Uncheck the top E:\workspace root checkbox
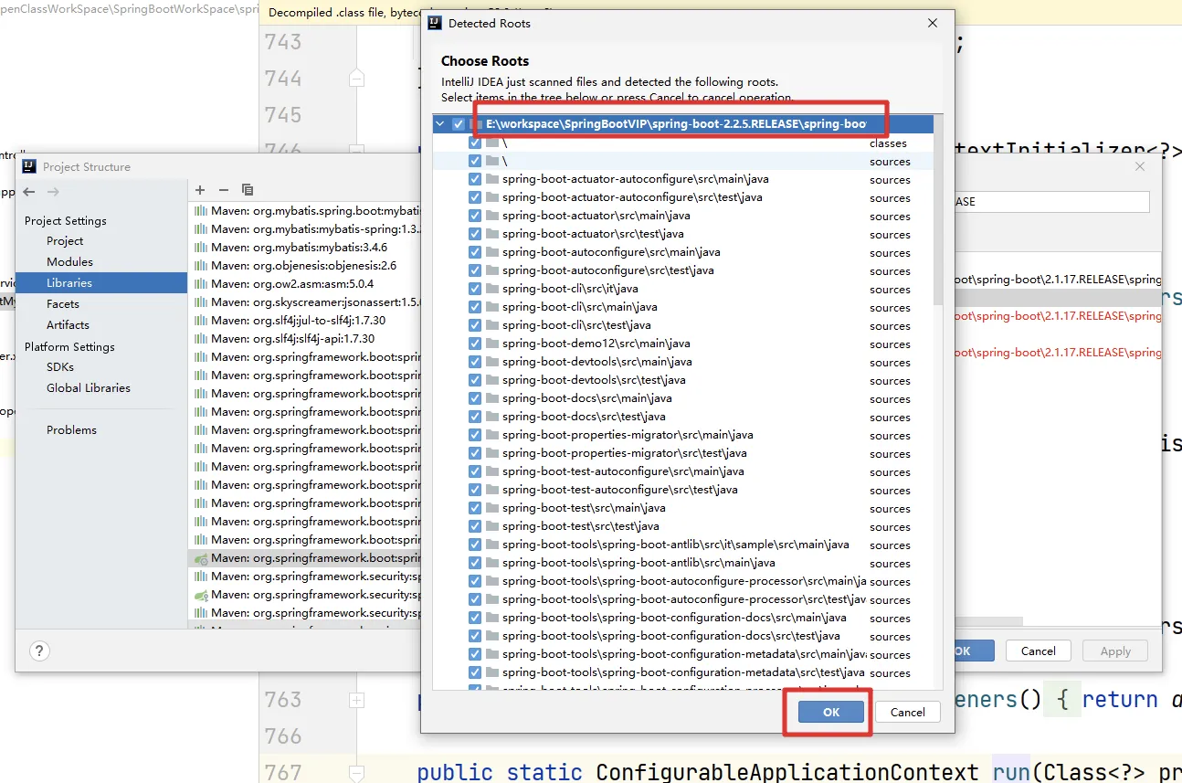 (x=459, y=124)
